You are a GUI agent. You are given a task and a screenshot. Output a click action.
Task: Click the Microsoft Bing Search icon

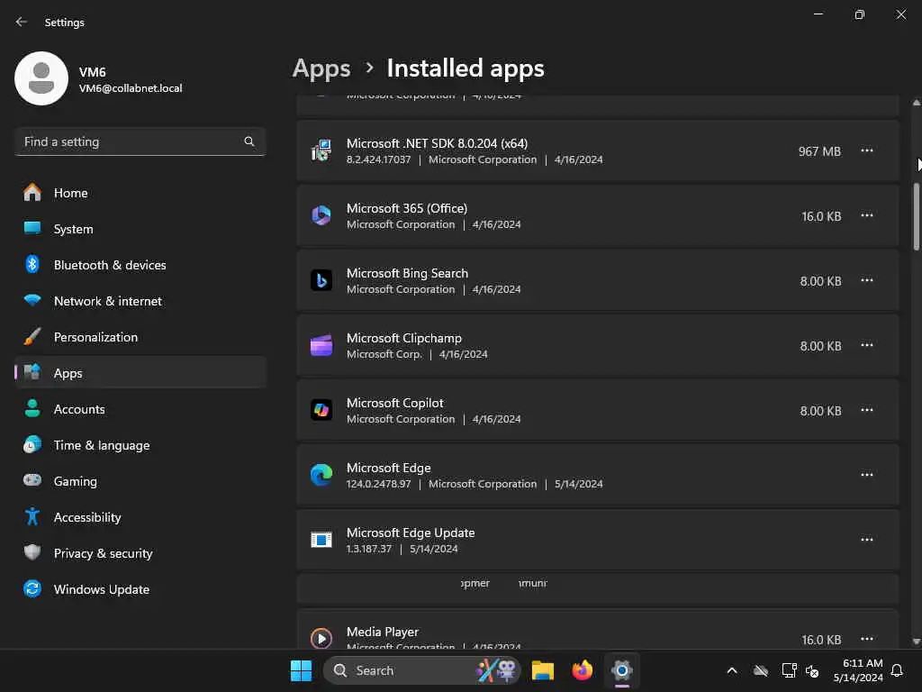click(321, 280)
